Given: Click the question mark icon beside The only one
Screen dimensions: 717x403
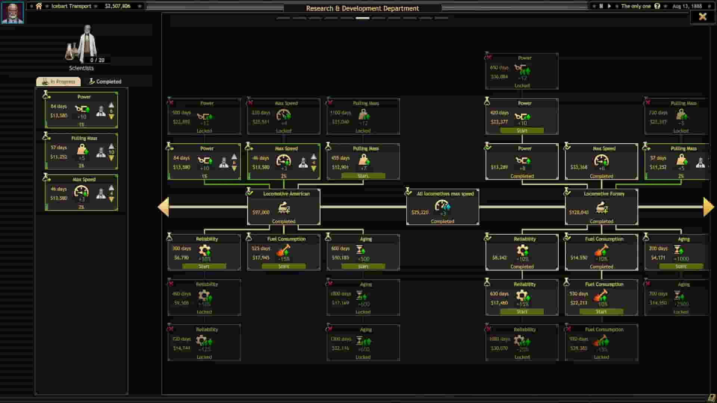Looking at the screenshot, I should pyautogui.click(x=658, y=6).
